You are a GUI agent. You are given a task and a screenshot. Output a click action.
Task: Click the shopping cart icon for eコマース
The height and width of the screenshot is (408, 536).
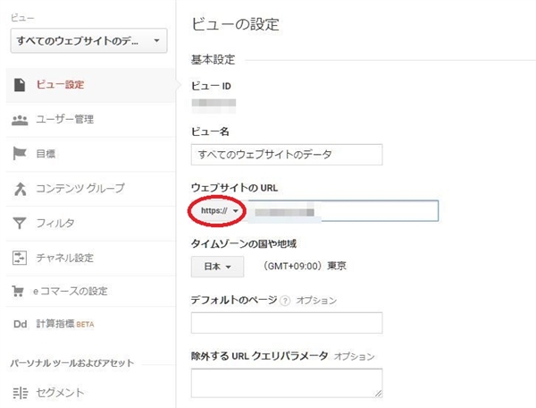tap(19, 292)
